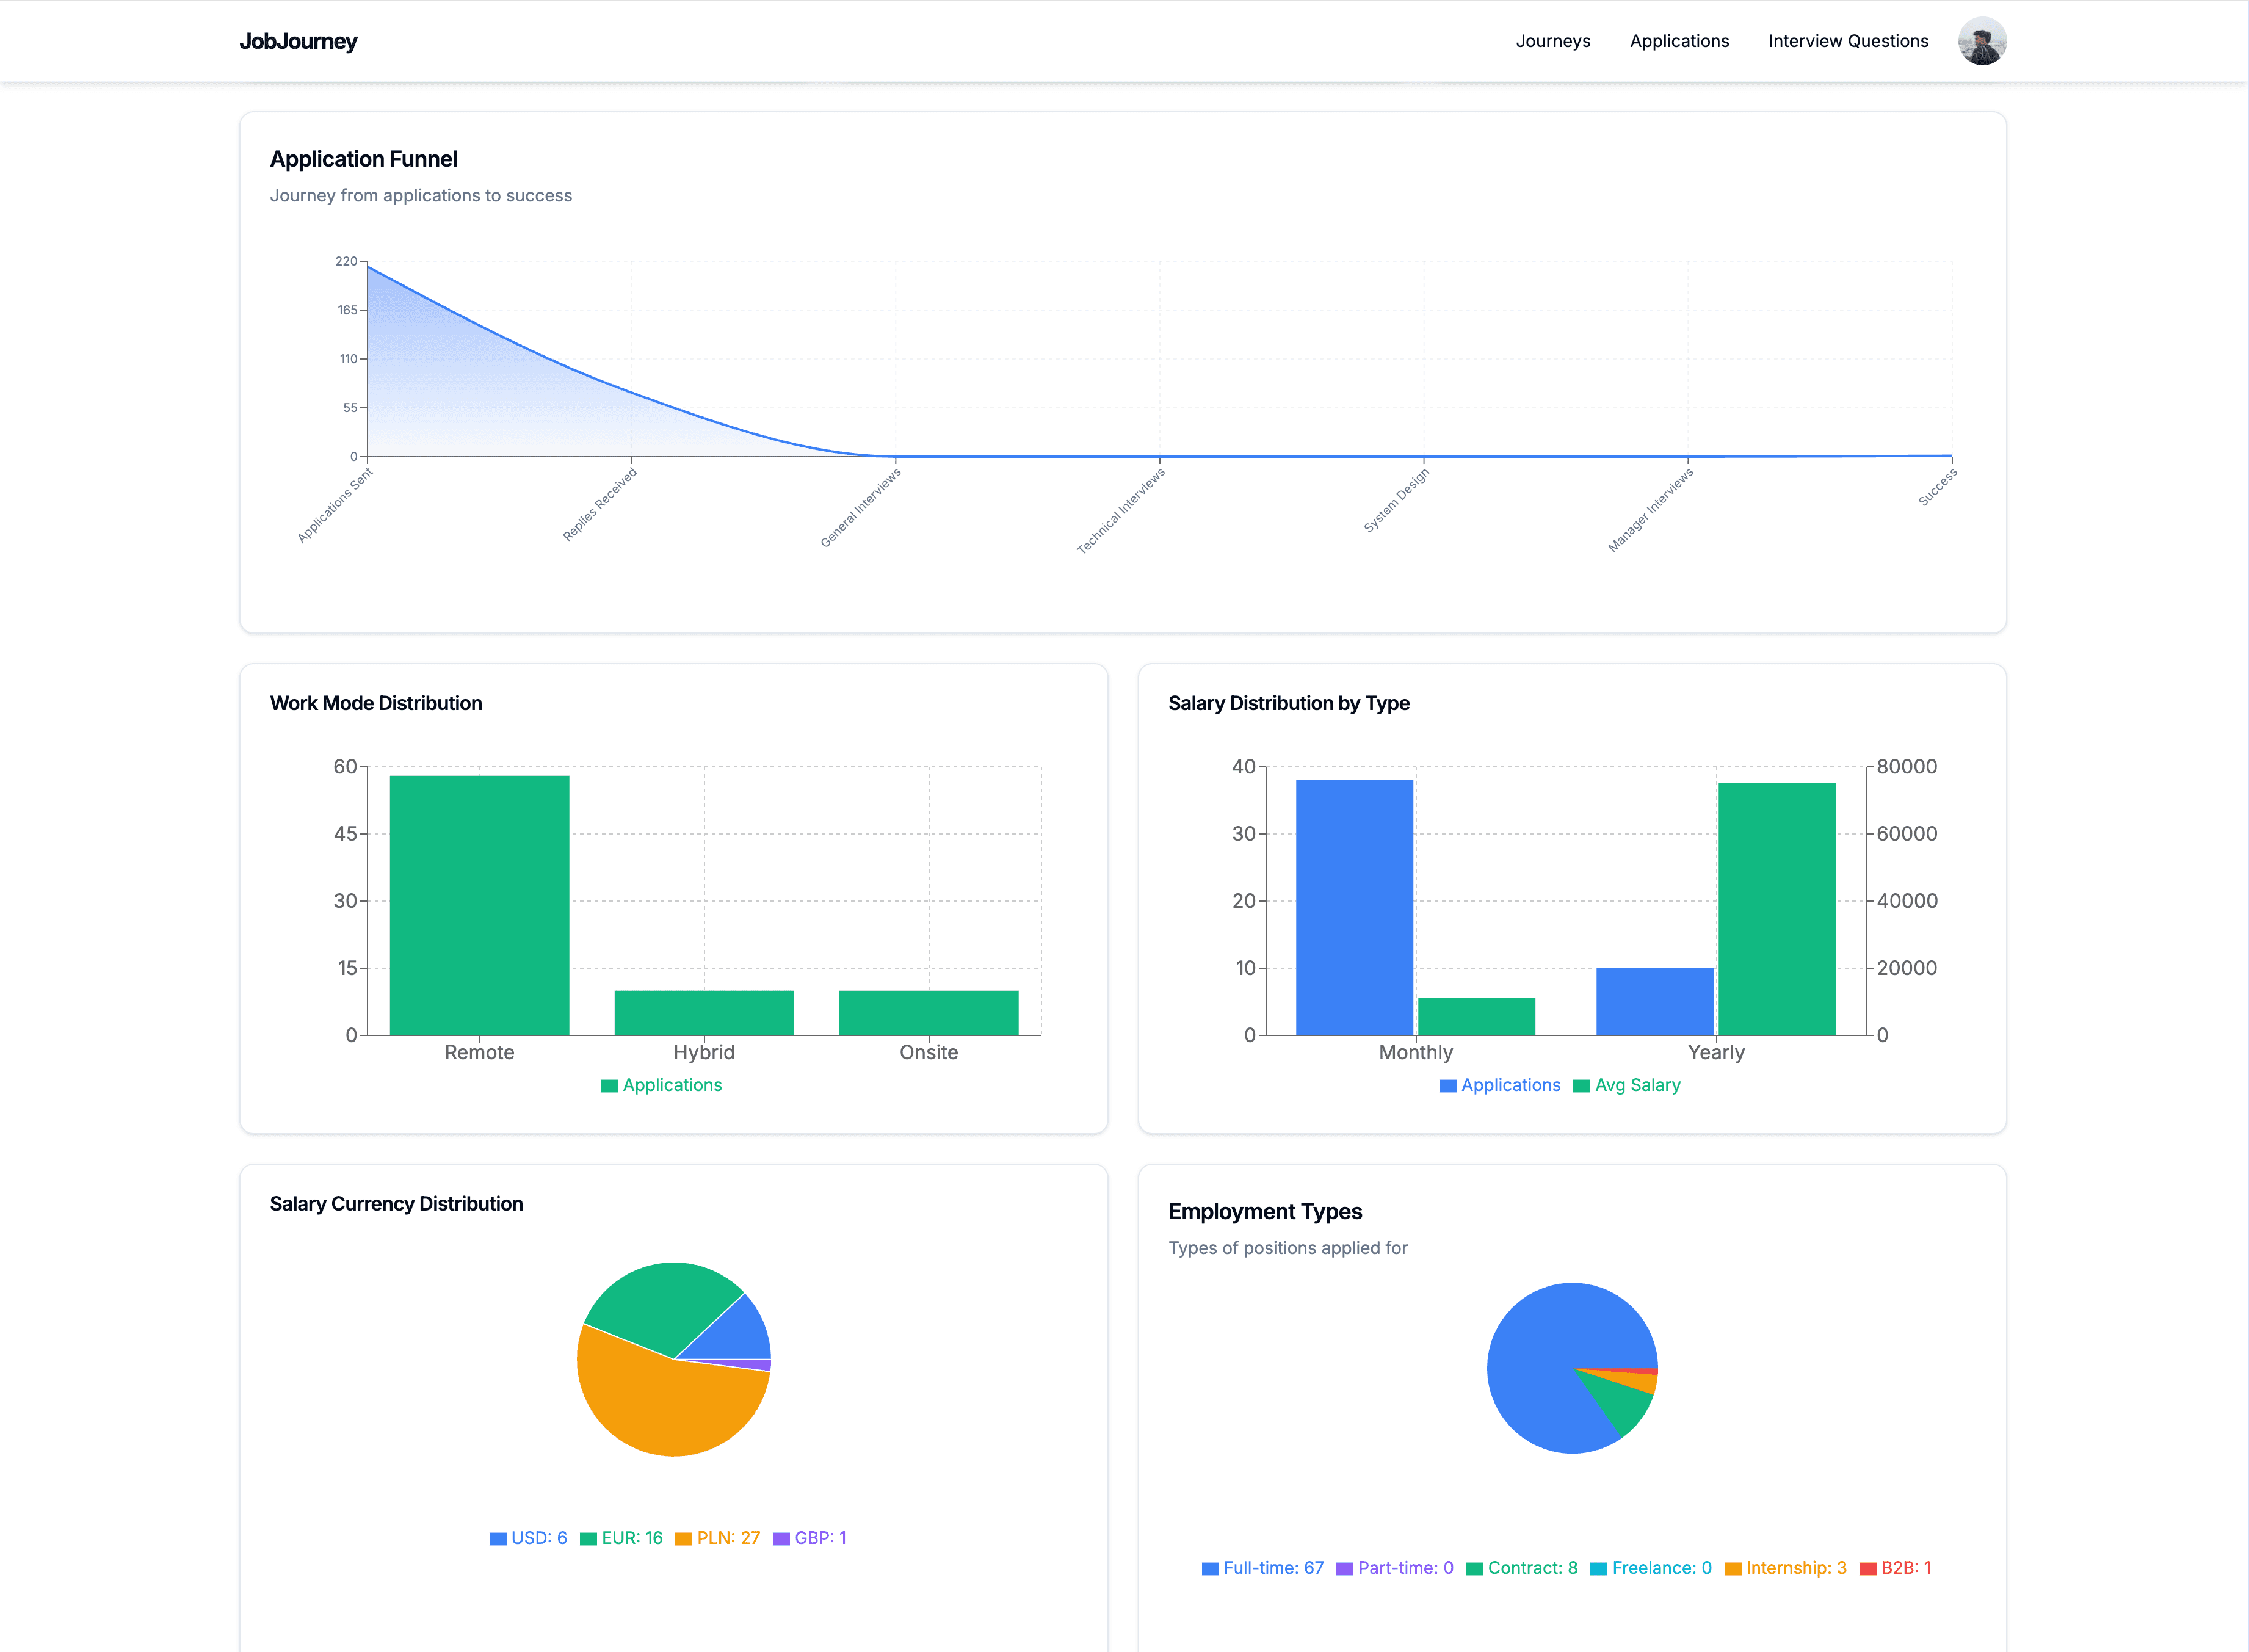Click the Application Funnel title
The height and width of the screenshot is (1652, 2249).
coord(363,158)
